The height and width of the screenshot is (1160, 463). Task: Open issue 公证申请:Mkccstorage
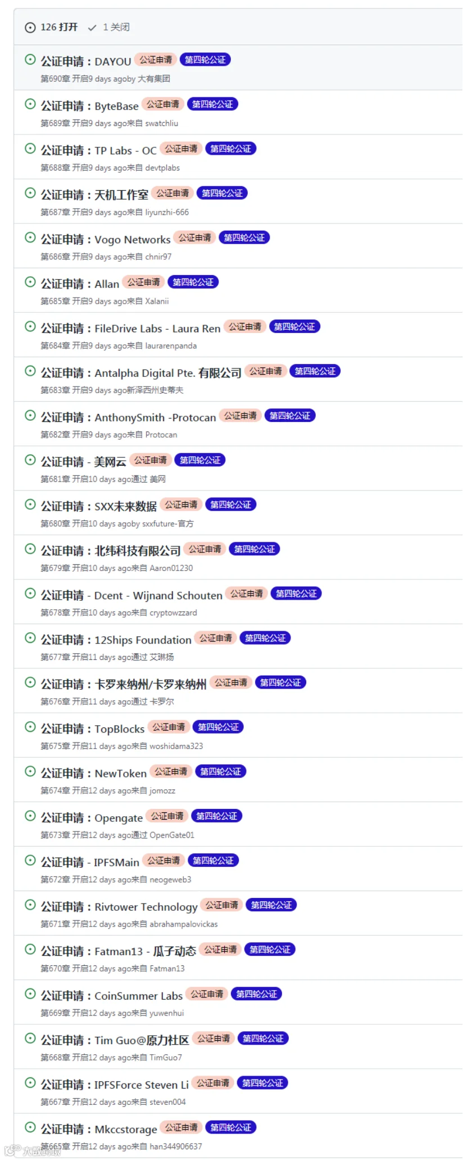click(99, 1128)
